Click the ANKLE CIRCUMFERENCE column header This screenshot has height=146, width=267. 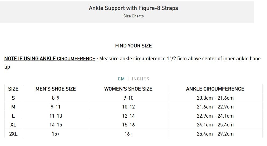[x=215, y=89]
